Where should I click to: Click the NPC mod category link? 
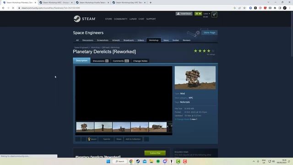pyautogui.click(x=190, y=98)
